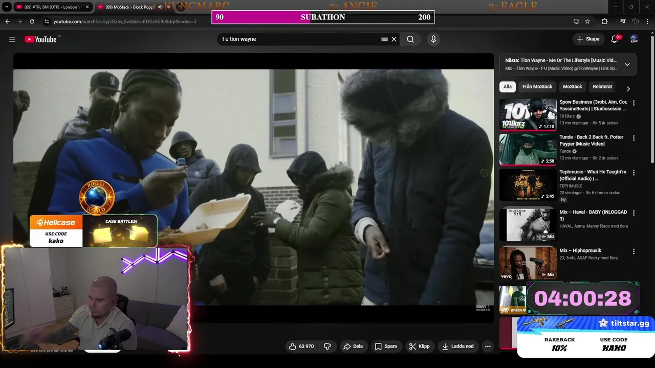This screenshot has width=655, height=368.
Task: Open site information icon in the address bar
Action: pos(47,21)
